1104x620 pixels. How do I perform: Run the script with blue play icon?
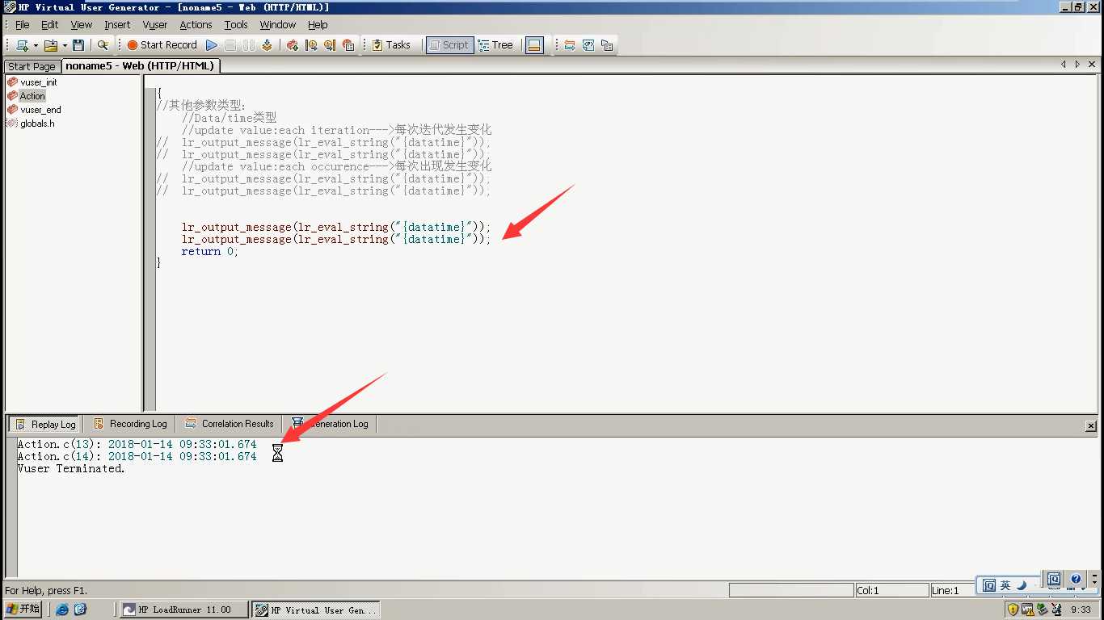(x=212, y=45)
